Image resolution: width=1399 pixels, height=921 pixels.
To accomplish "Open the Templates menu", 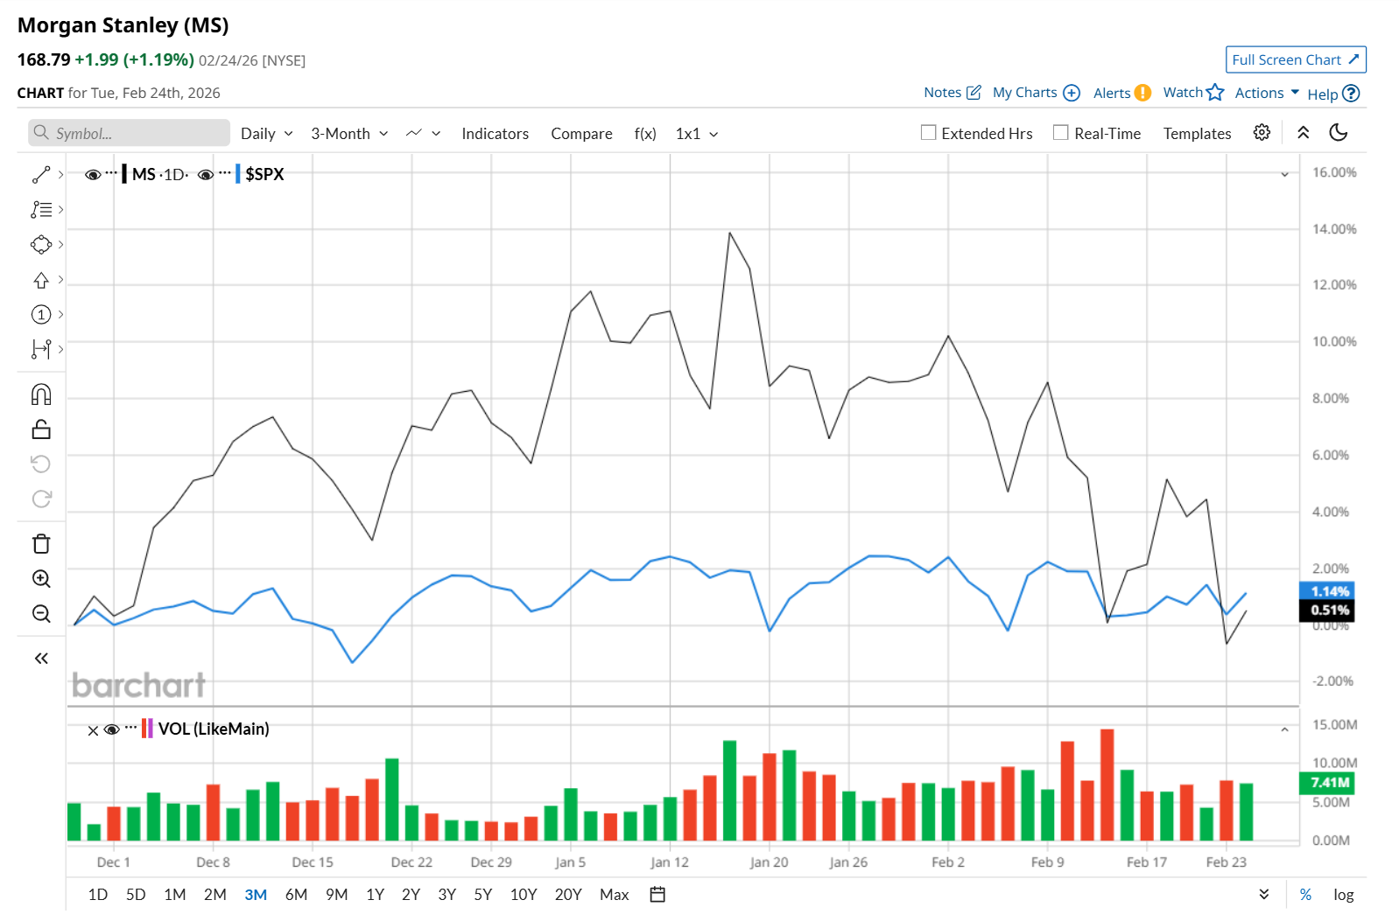I will click(x=1197, y=133).
